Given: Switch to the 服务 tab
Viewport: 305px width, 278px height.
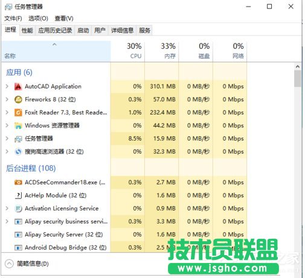Looking at the screenshot, I should (144, 31).
